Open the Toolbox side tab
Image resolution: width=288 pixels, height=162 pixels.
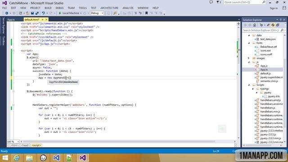(x=3, y=40)
